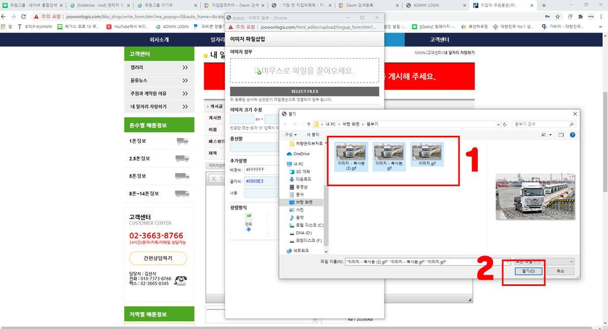
Task: Open 외장디스크 (F:) drive
Action: pyautogui.click(x=305, y=240)
